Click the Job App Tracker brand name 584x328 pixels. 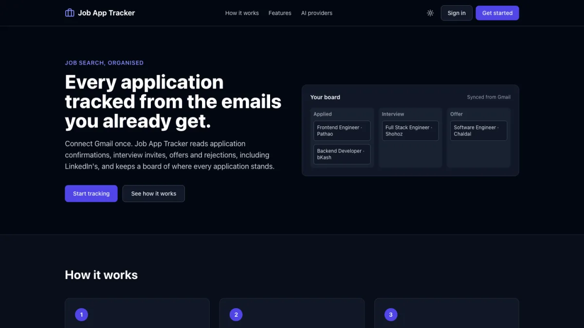107,13
